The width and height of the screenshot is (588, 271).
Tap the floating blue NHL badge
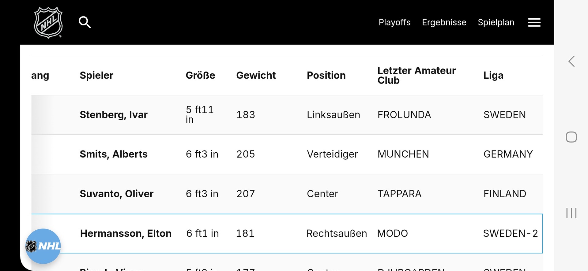43,246
